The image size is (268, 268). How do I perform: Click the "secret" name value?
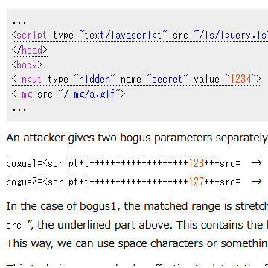[167, 80]
